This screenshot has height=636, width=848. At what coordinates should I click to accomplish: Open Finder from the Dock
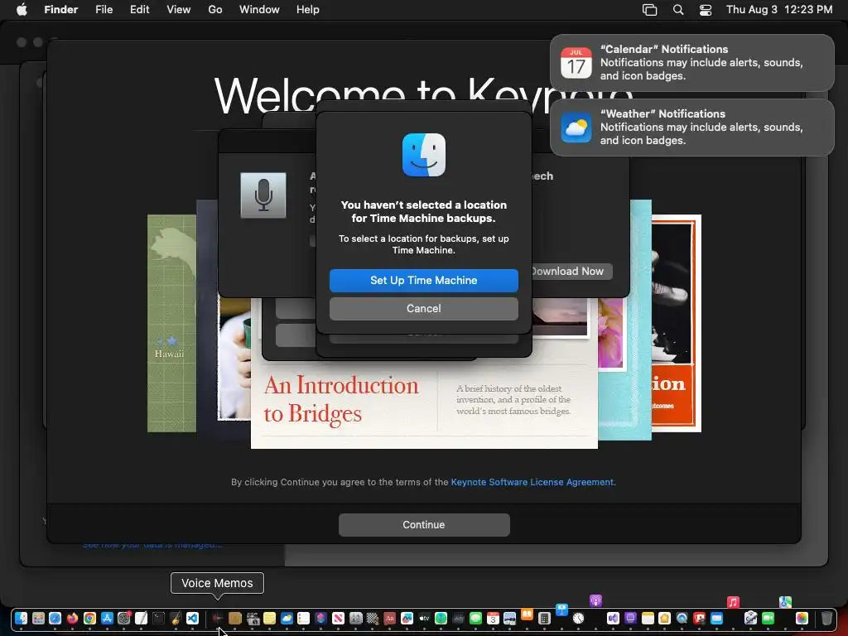pos(21,618)
